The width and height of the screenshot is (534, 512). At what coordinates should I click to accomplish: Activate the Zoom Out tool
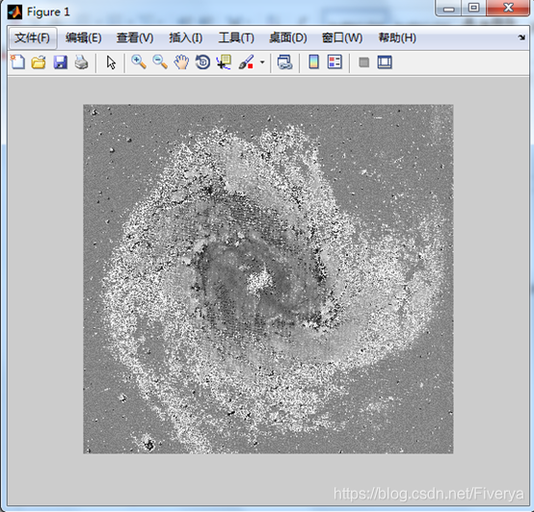(160, 63)
